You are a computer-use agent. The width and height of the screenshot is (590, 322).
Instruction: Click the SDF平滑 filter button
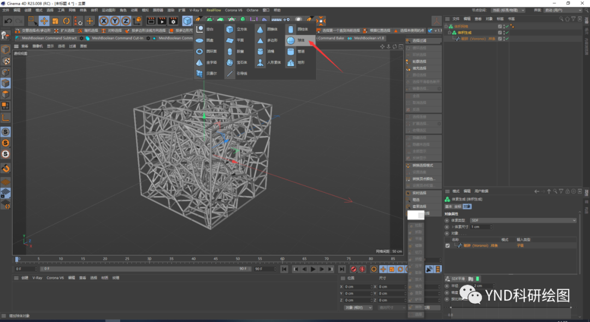pyautogui.click(x=455, y=279)
